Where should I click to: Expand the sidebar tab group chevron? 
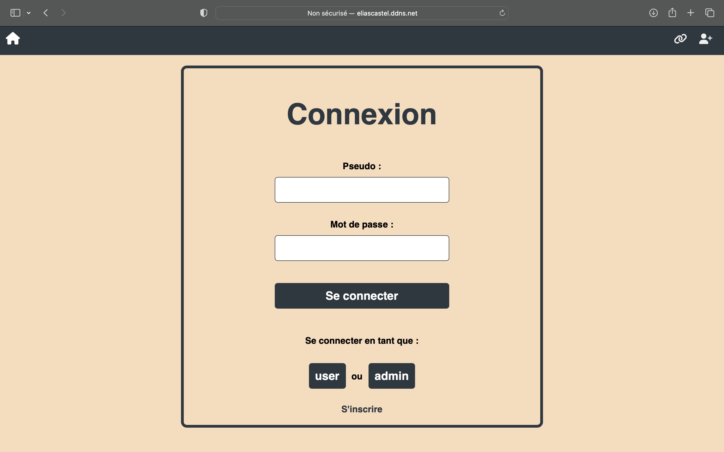(x=29, y=13)
